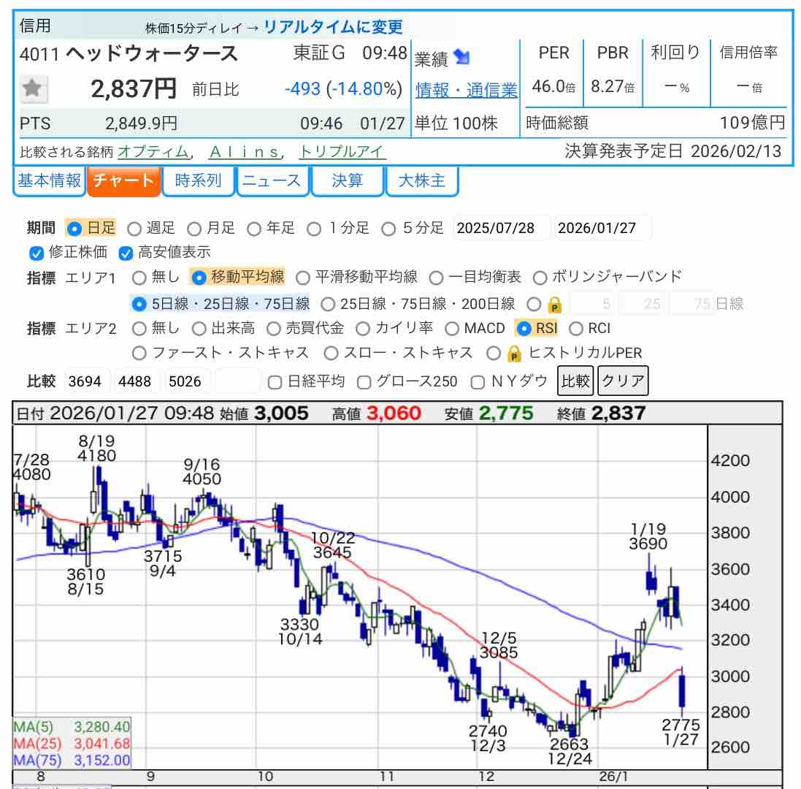The image size is (801, 789).
Task: Click the lock icon beside custom moving-average fields
Action: 554,304
